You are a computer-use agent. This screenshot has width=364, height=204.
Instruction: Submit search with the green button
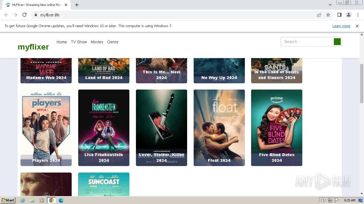point(337,42)
